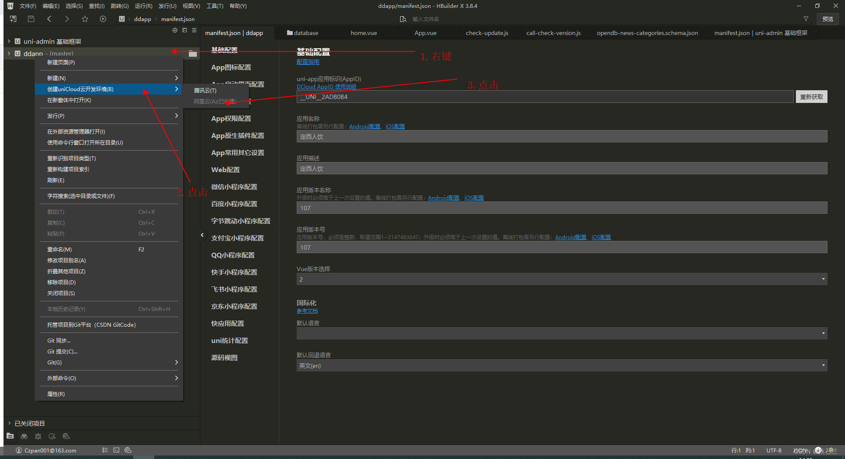
Task: Click the new file toolbar icon
Action: 13,19
